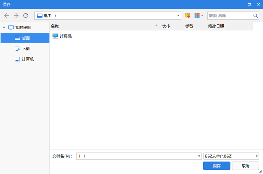Click the back navigation arrow
The image size is (263, 174).
tap(7, 16)
